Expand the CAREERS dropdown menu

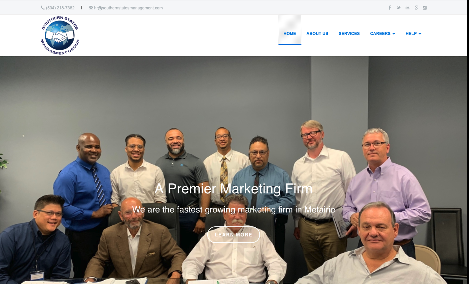pos(382,34)
